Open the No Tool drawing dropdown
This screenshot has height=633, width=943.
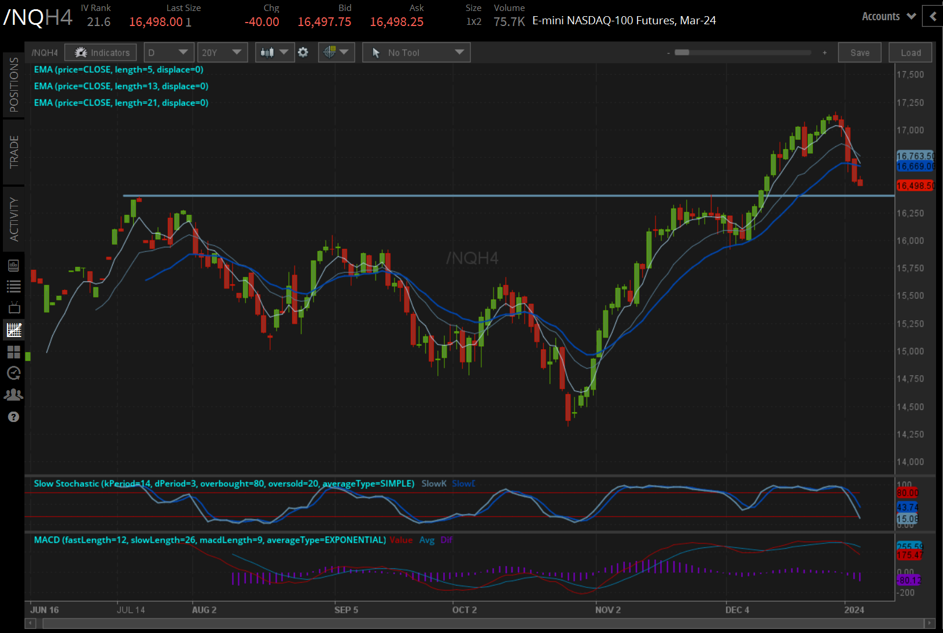click(416, 52)
